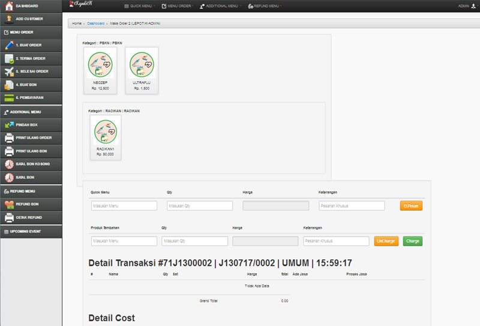Click the orange UnCharge button

click(x=386, y=241)
